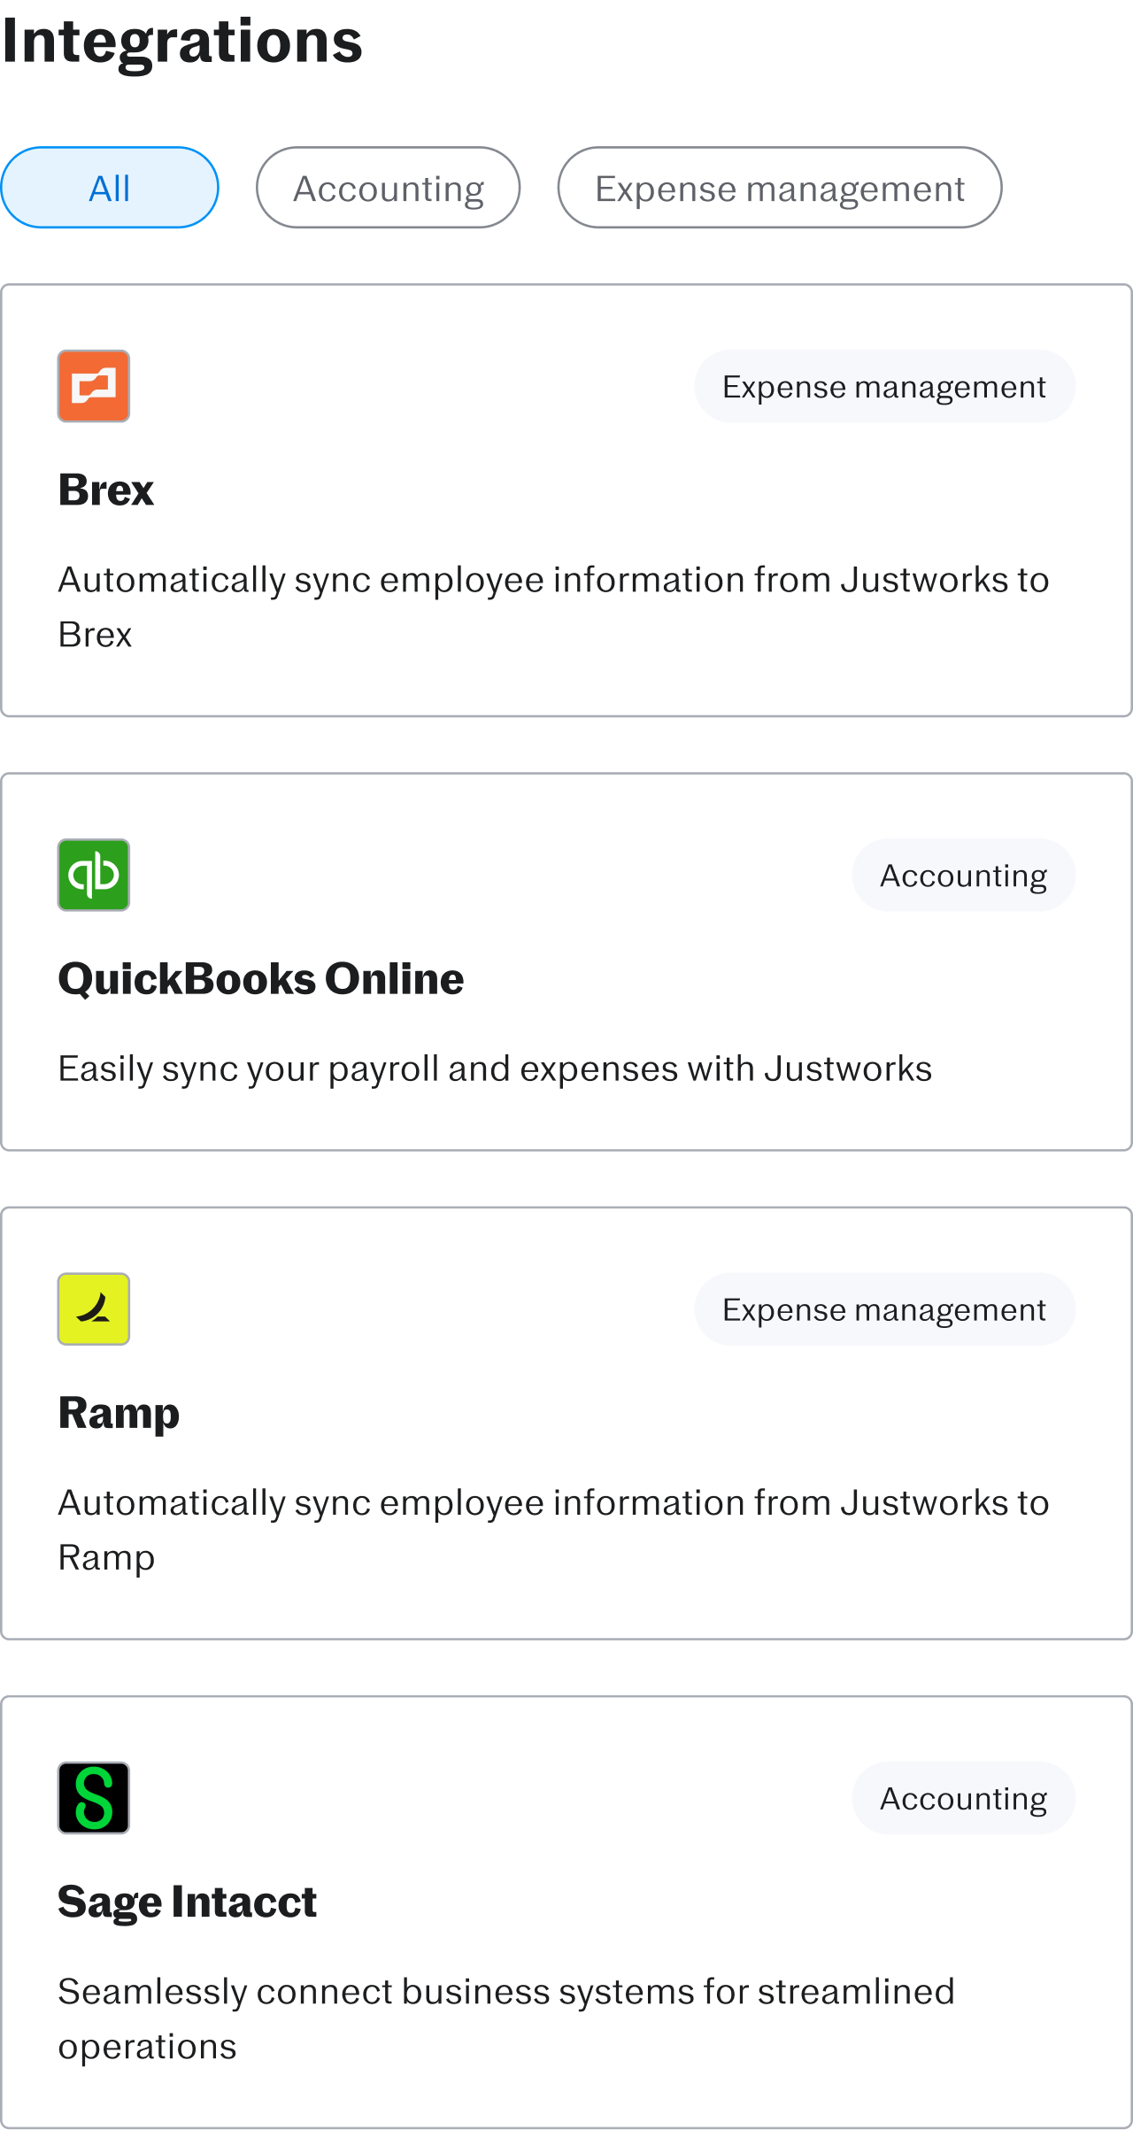Click the Expense management tag on Brex card
The image size is (1133, 2130).
click(883, 386)
